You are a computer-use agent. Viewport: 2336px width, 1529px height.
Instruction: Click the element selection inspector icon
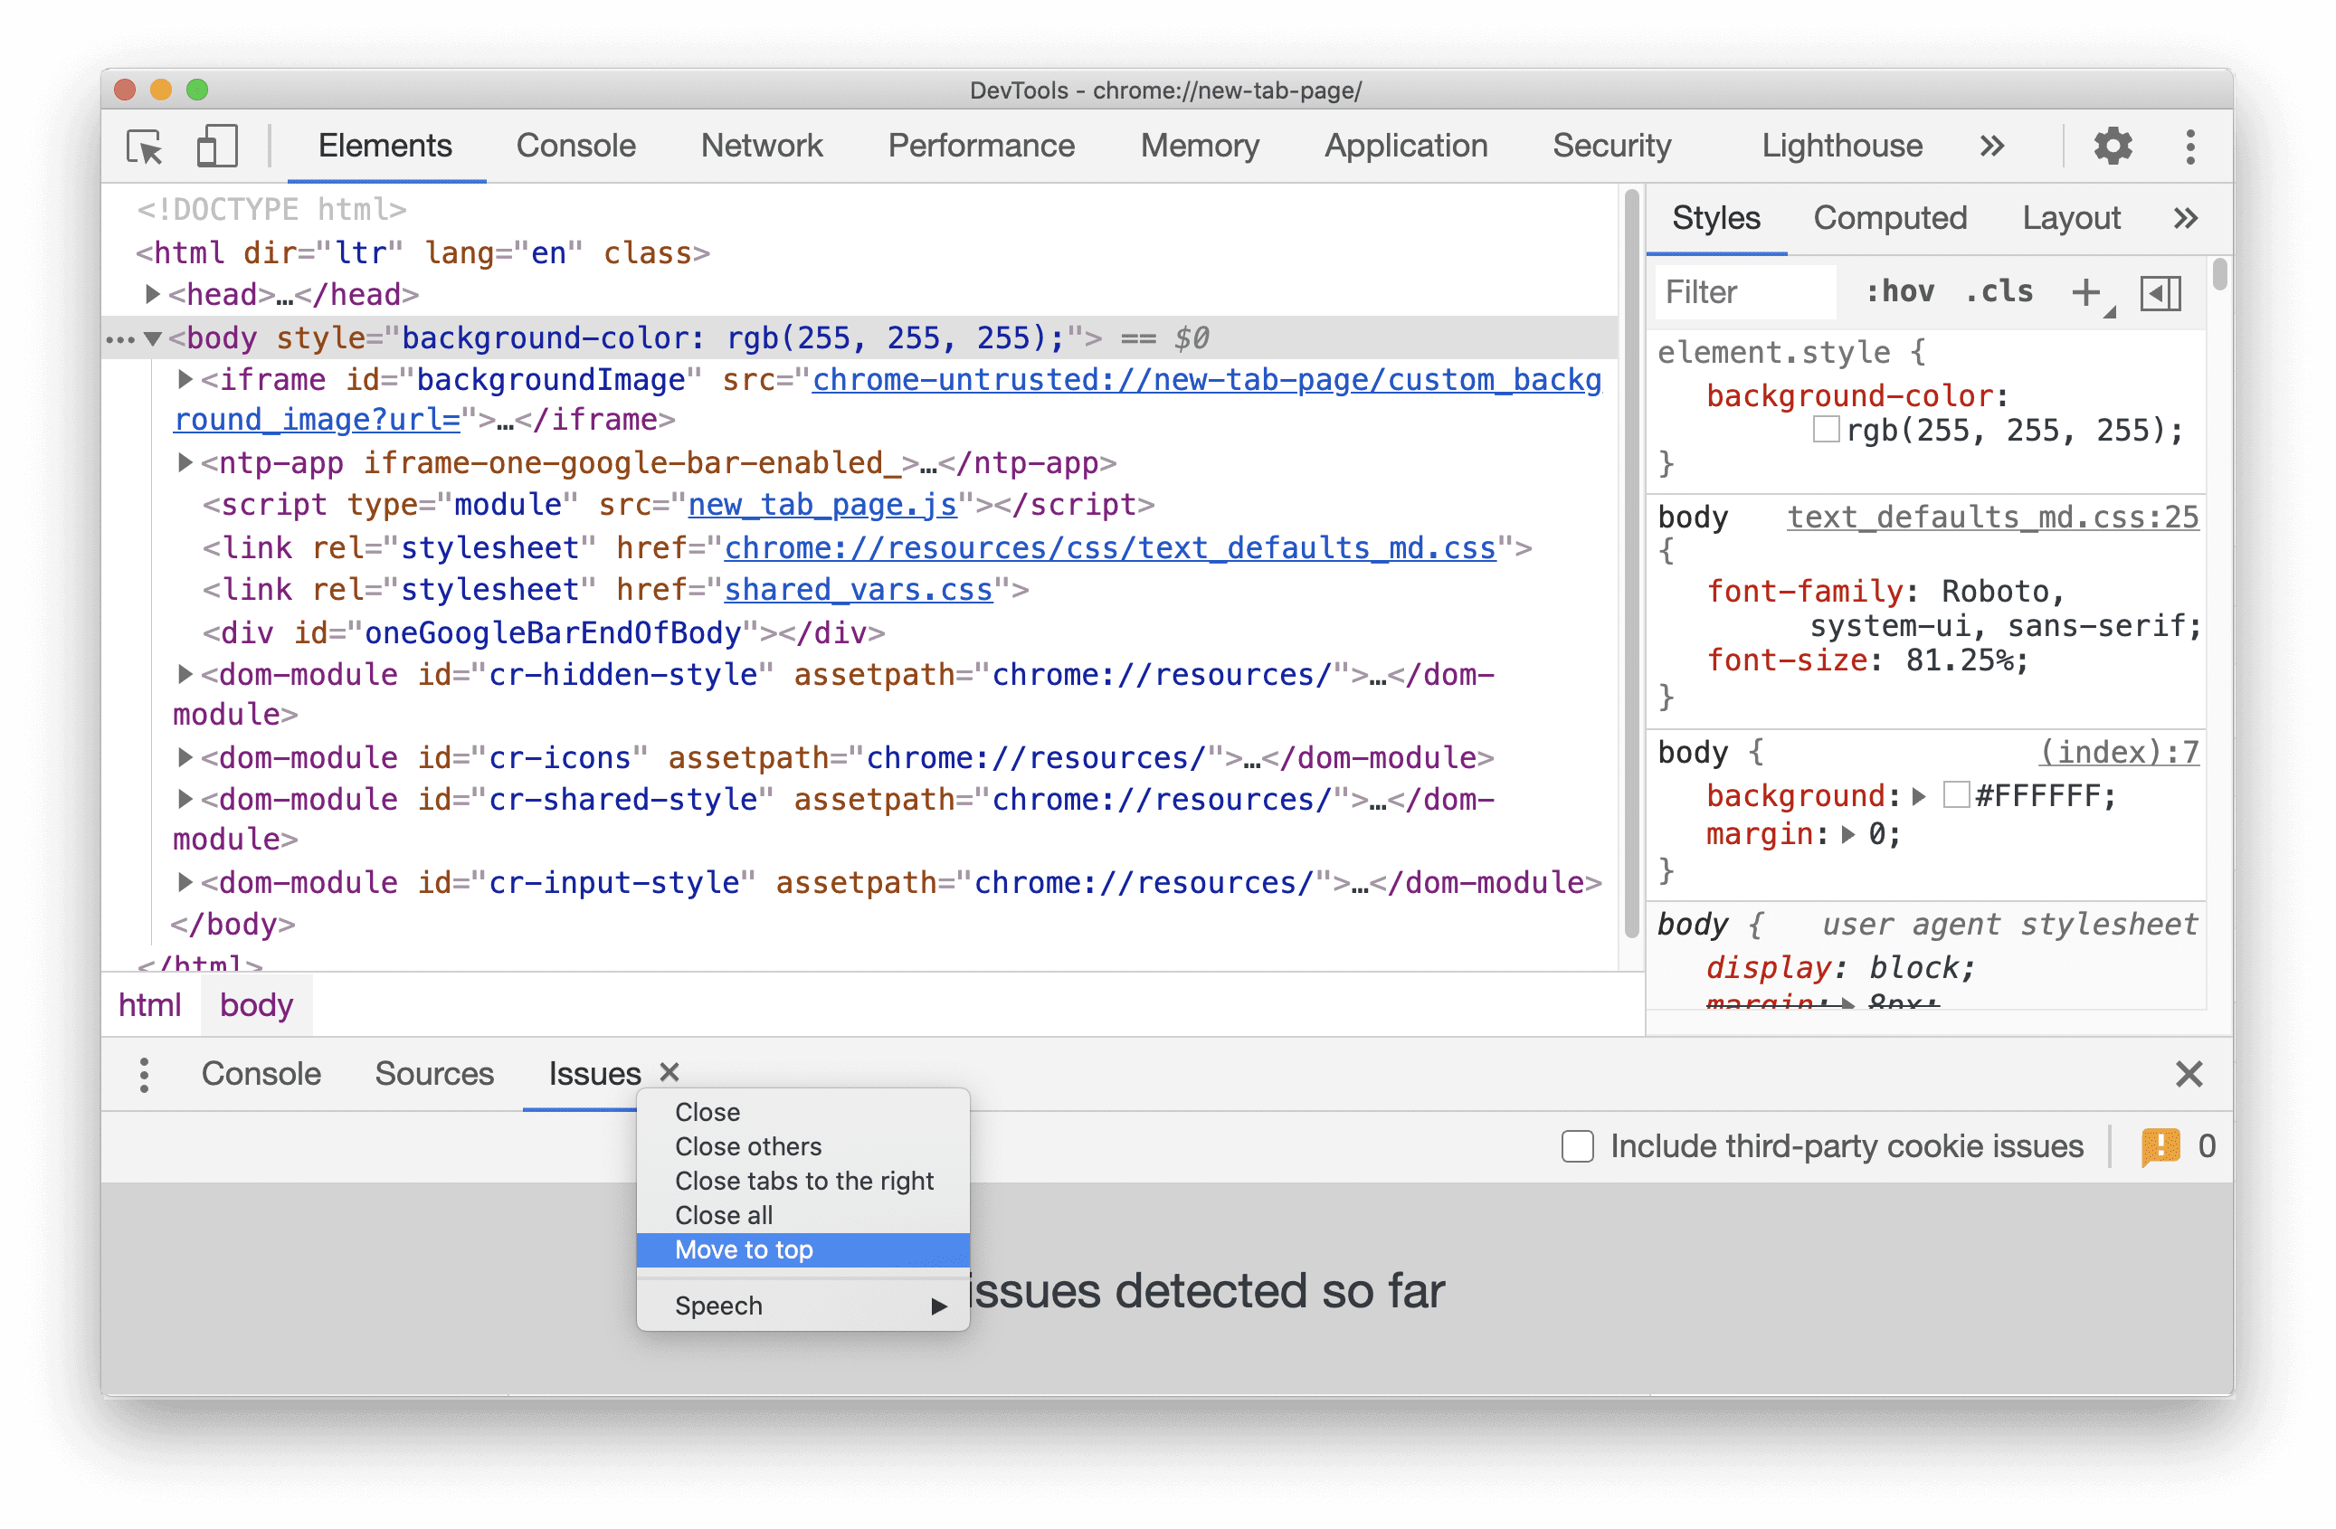(x=145, y=145)
